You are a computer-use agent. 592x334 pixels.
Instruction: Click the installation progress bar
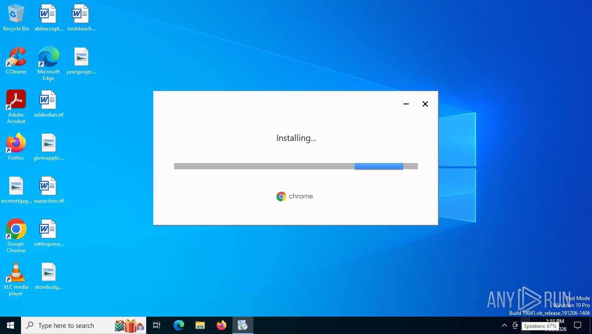pyautogui.click(x=296, y=166)
